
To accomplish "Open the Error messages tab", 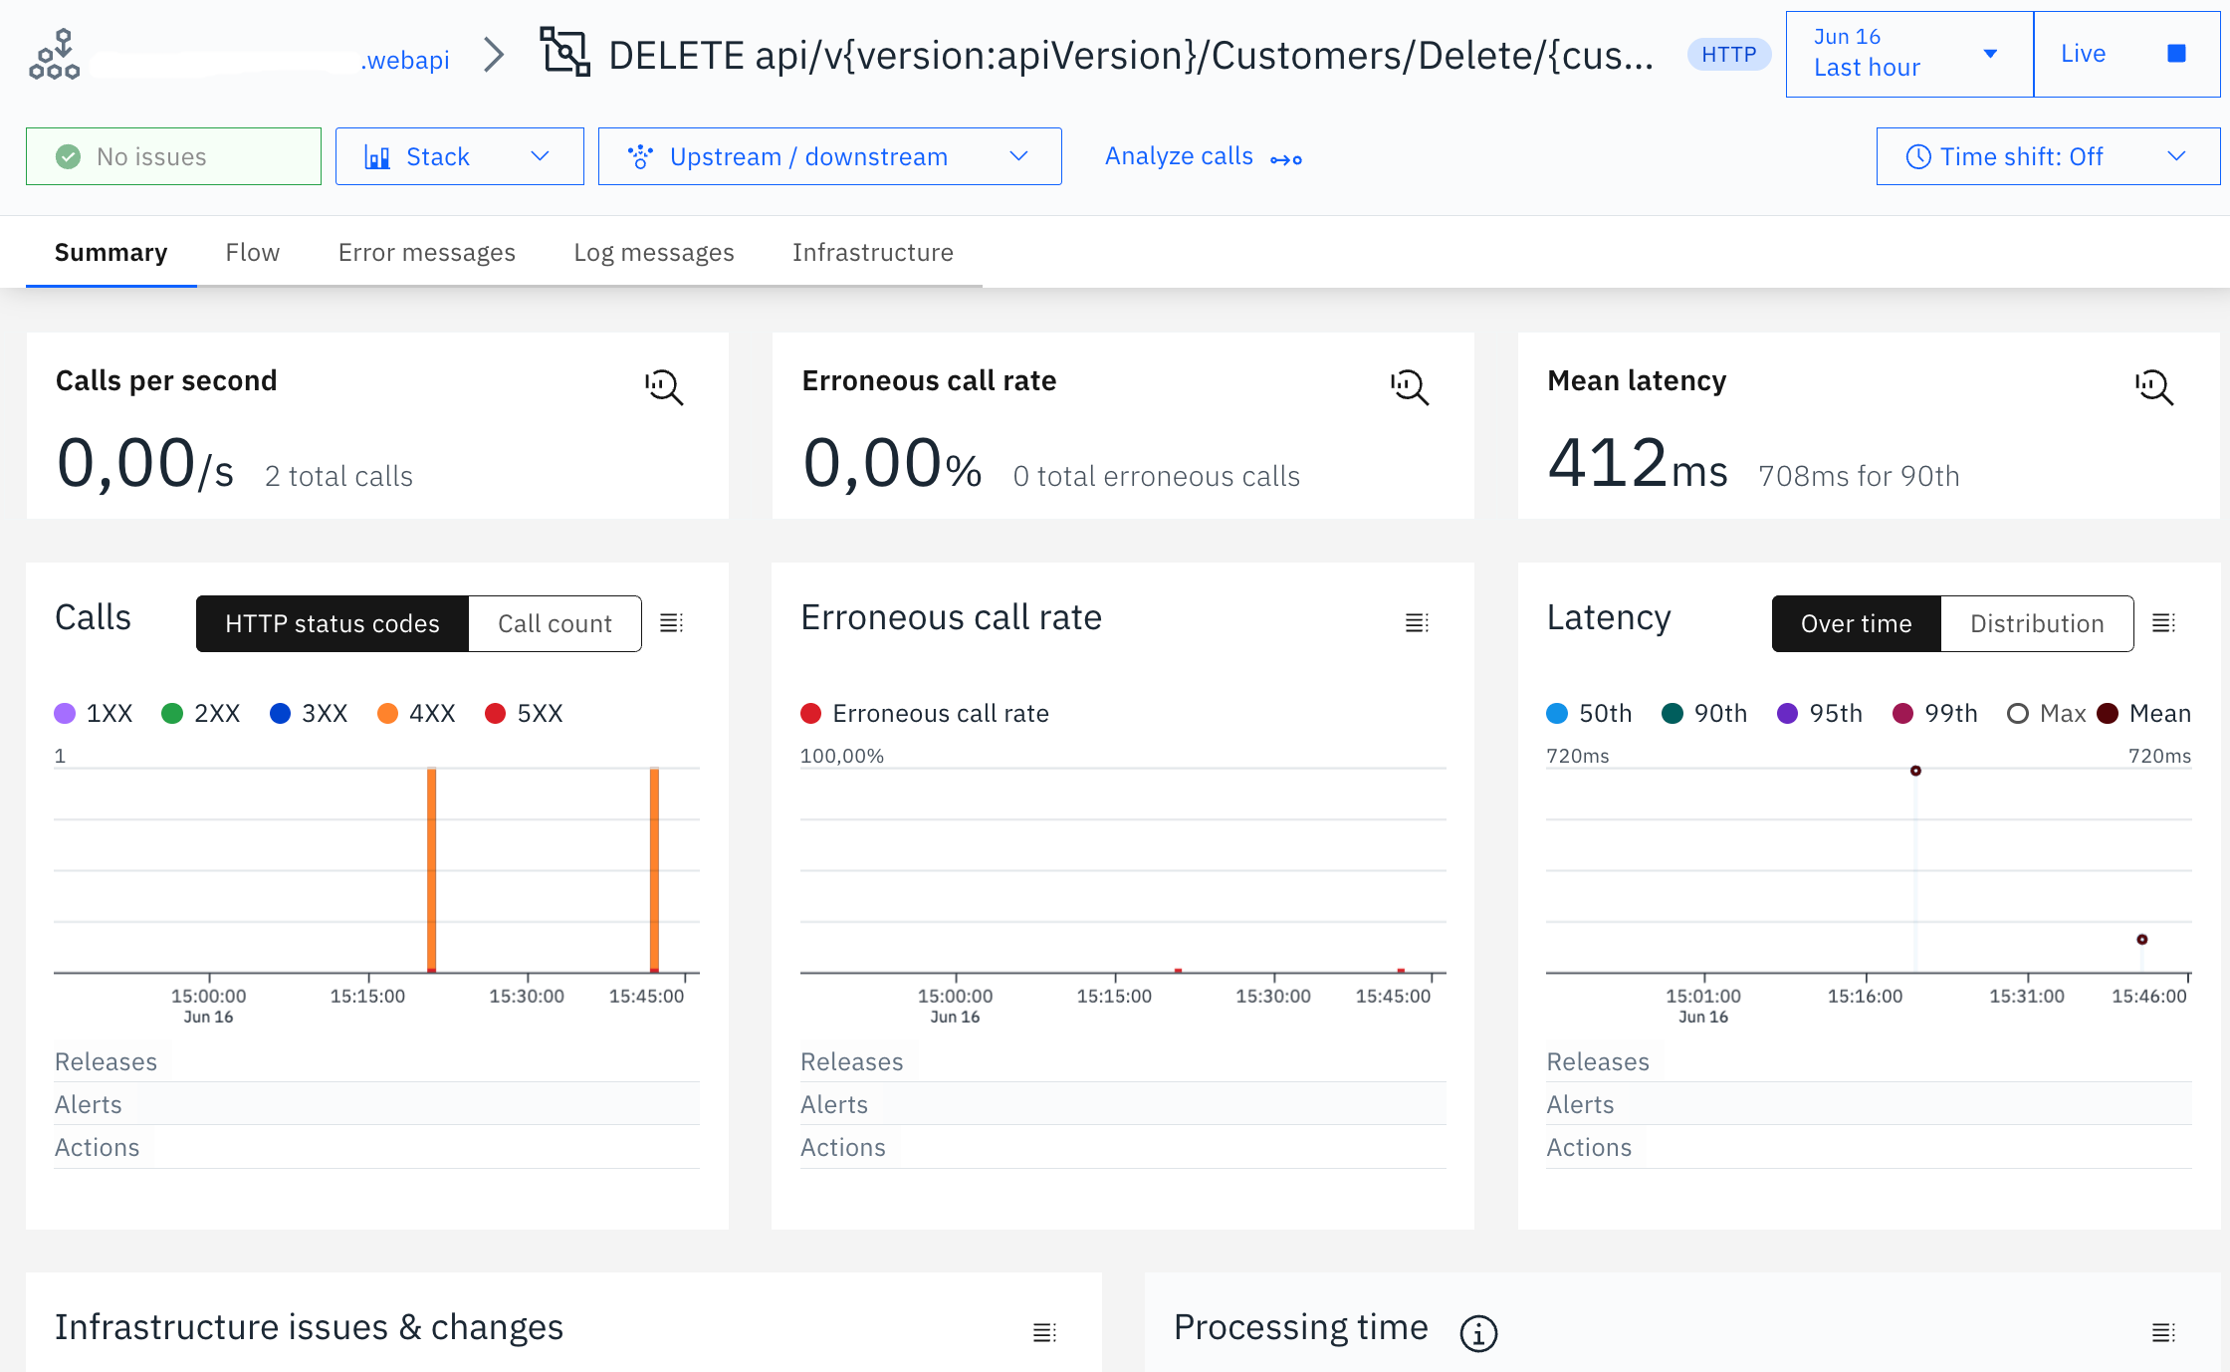I will tap(426, 252).
